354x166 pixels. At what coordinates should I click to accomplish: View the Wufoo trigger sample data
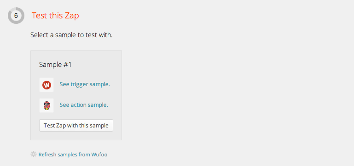[x=85, y=84]
